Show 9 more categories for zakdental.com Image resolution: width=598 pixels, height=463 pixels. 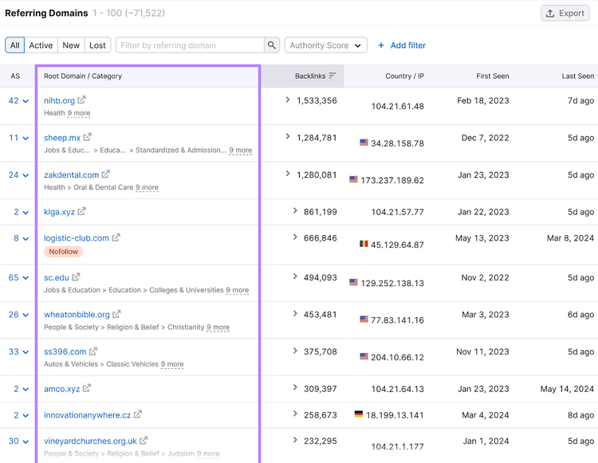(x=147, y=187)
